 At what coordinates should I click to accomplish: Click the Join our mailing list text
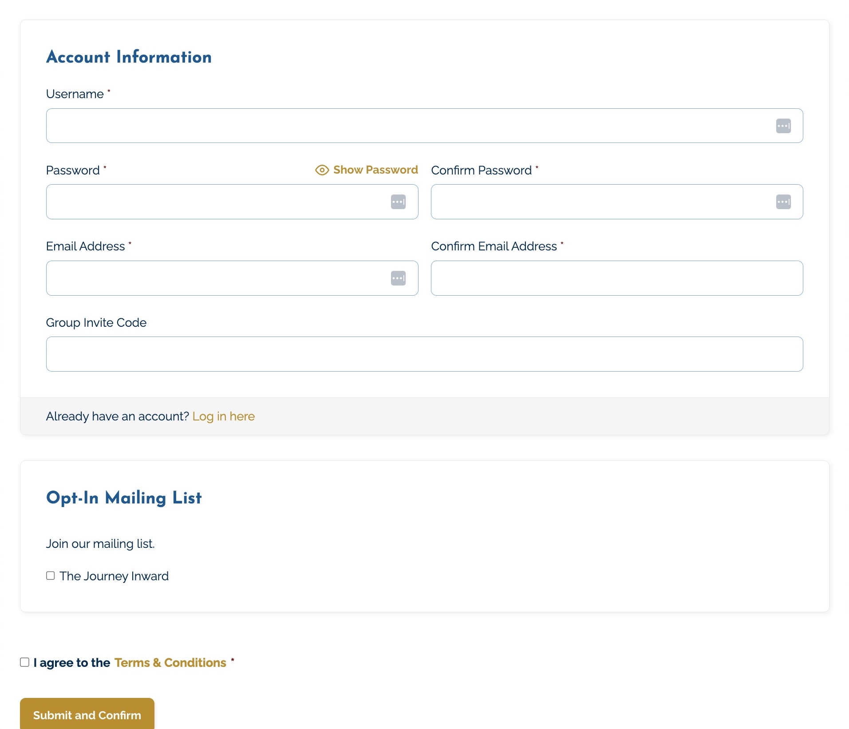tap(100, 543)
